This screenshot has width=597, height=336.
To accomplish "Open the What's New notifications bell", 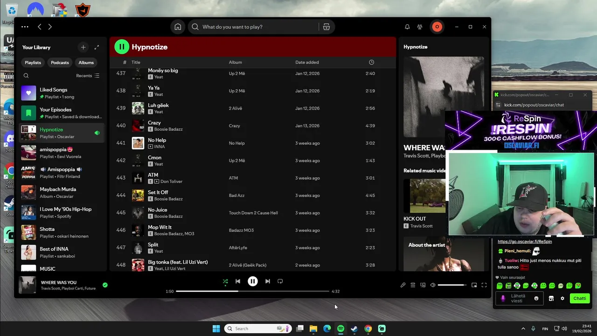I will [407, 27].
